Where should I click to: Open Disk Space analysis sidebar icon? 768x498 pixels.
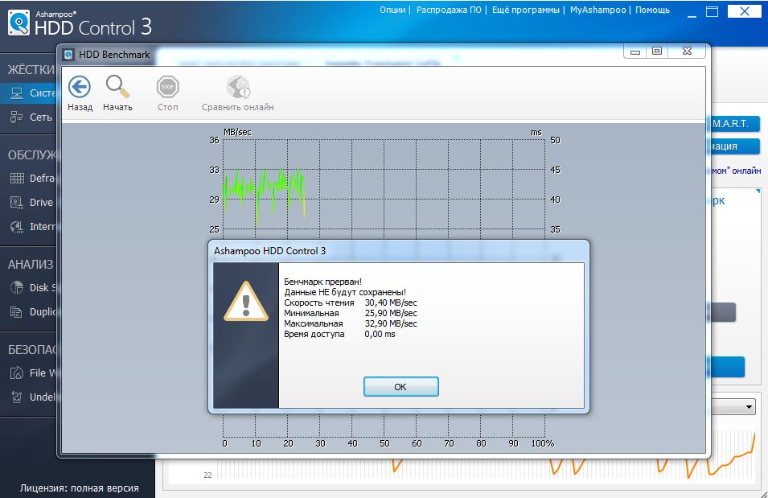17,287
